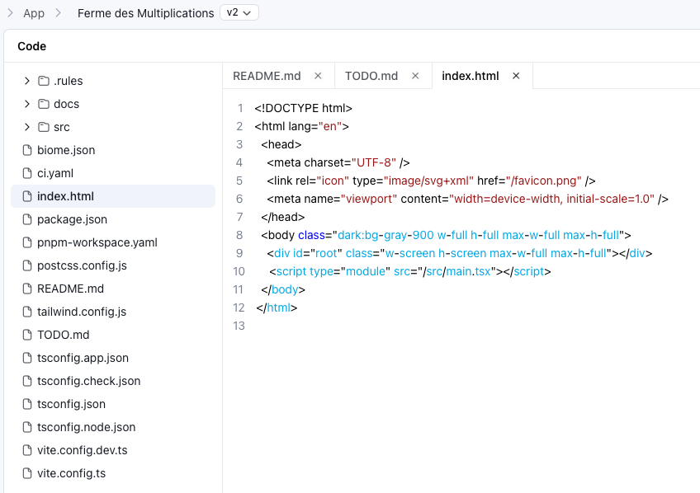Expand the .rules folder chevron
This screenshot has width=700, height=493.
[27, 81]
